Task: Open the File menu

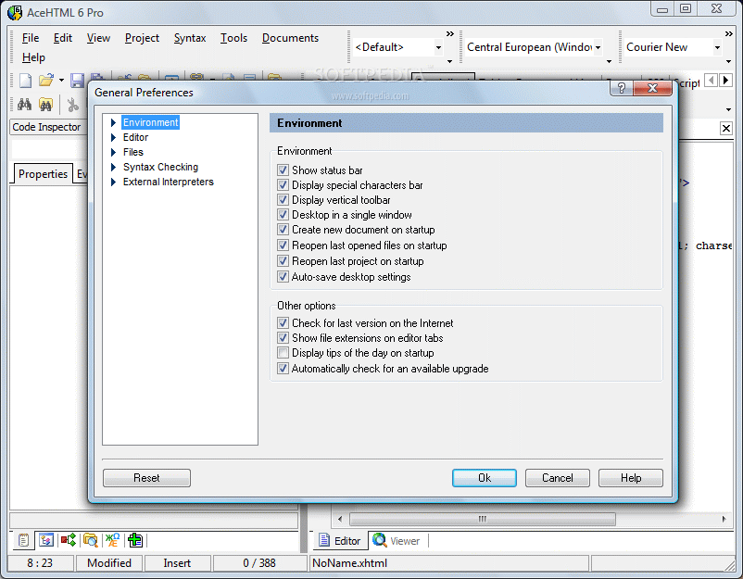Action: click(x=31, y=38)
